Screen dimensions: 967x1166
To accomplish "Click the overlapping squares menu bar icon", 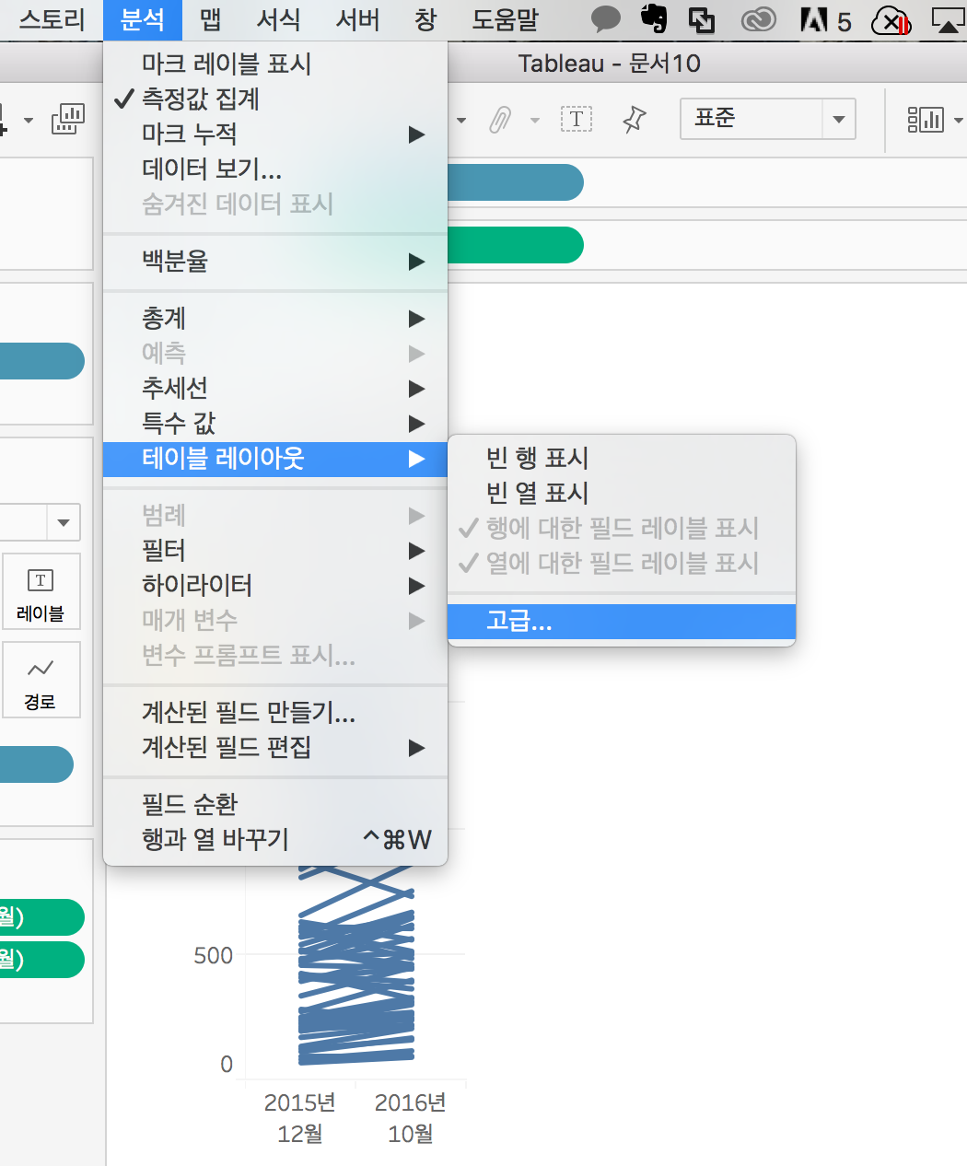I will 703,19.
